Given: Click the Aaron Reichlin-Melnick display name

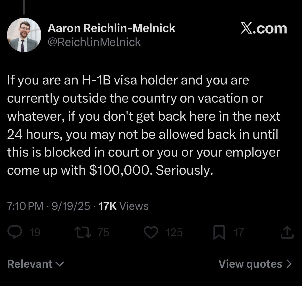Looking at the screenshot, I should point(111,28).
